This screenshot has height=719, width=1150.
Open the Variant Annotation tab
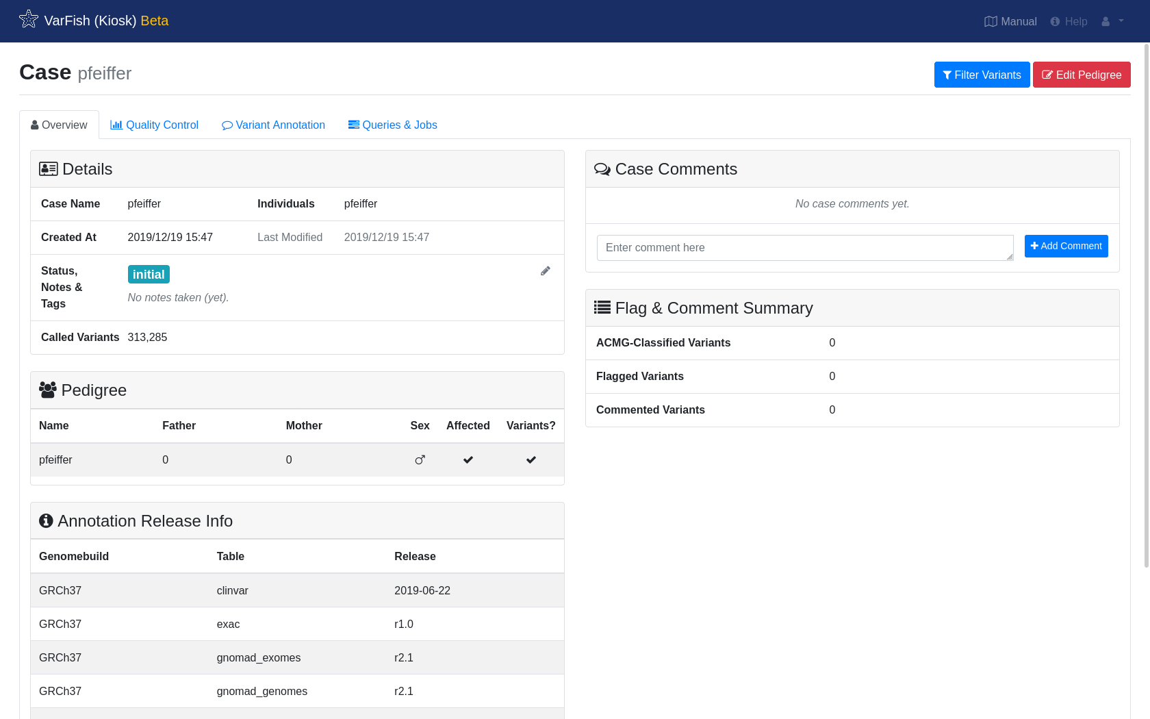tap(273, 125)
